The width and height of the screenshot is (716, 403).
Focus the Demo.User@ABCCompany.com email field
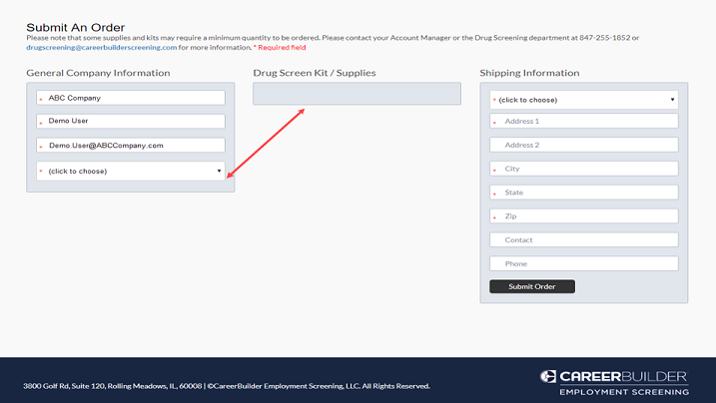pos(131,146)
